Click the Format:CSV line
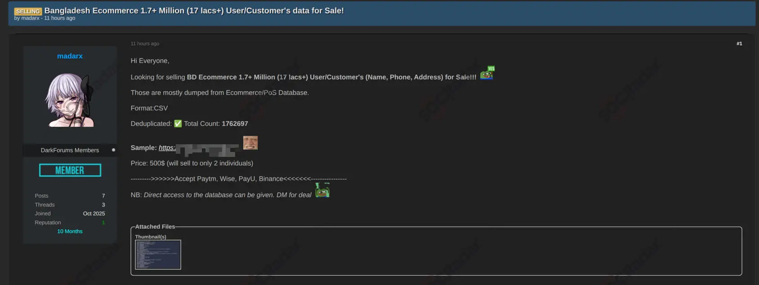 click(x=149, y=108)
